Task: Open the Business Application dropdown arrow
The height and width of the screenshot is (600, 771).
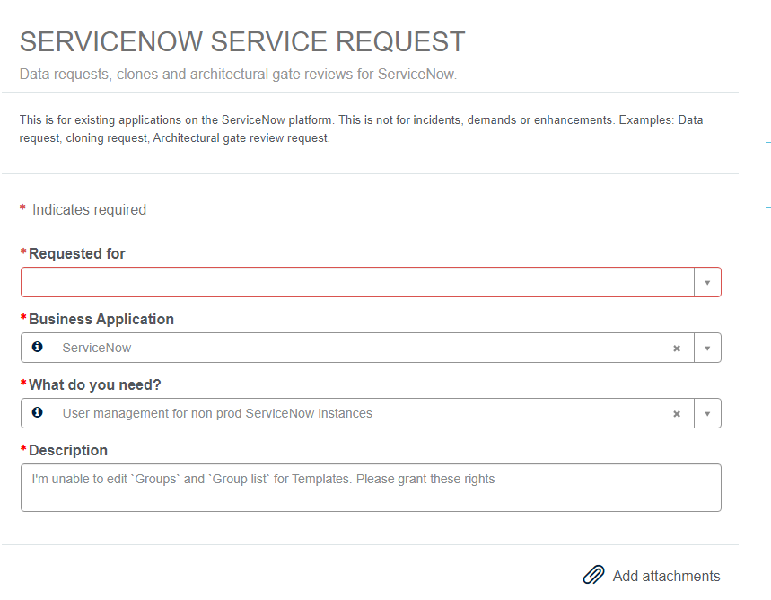Action: [x=707, y=349]
